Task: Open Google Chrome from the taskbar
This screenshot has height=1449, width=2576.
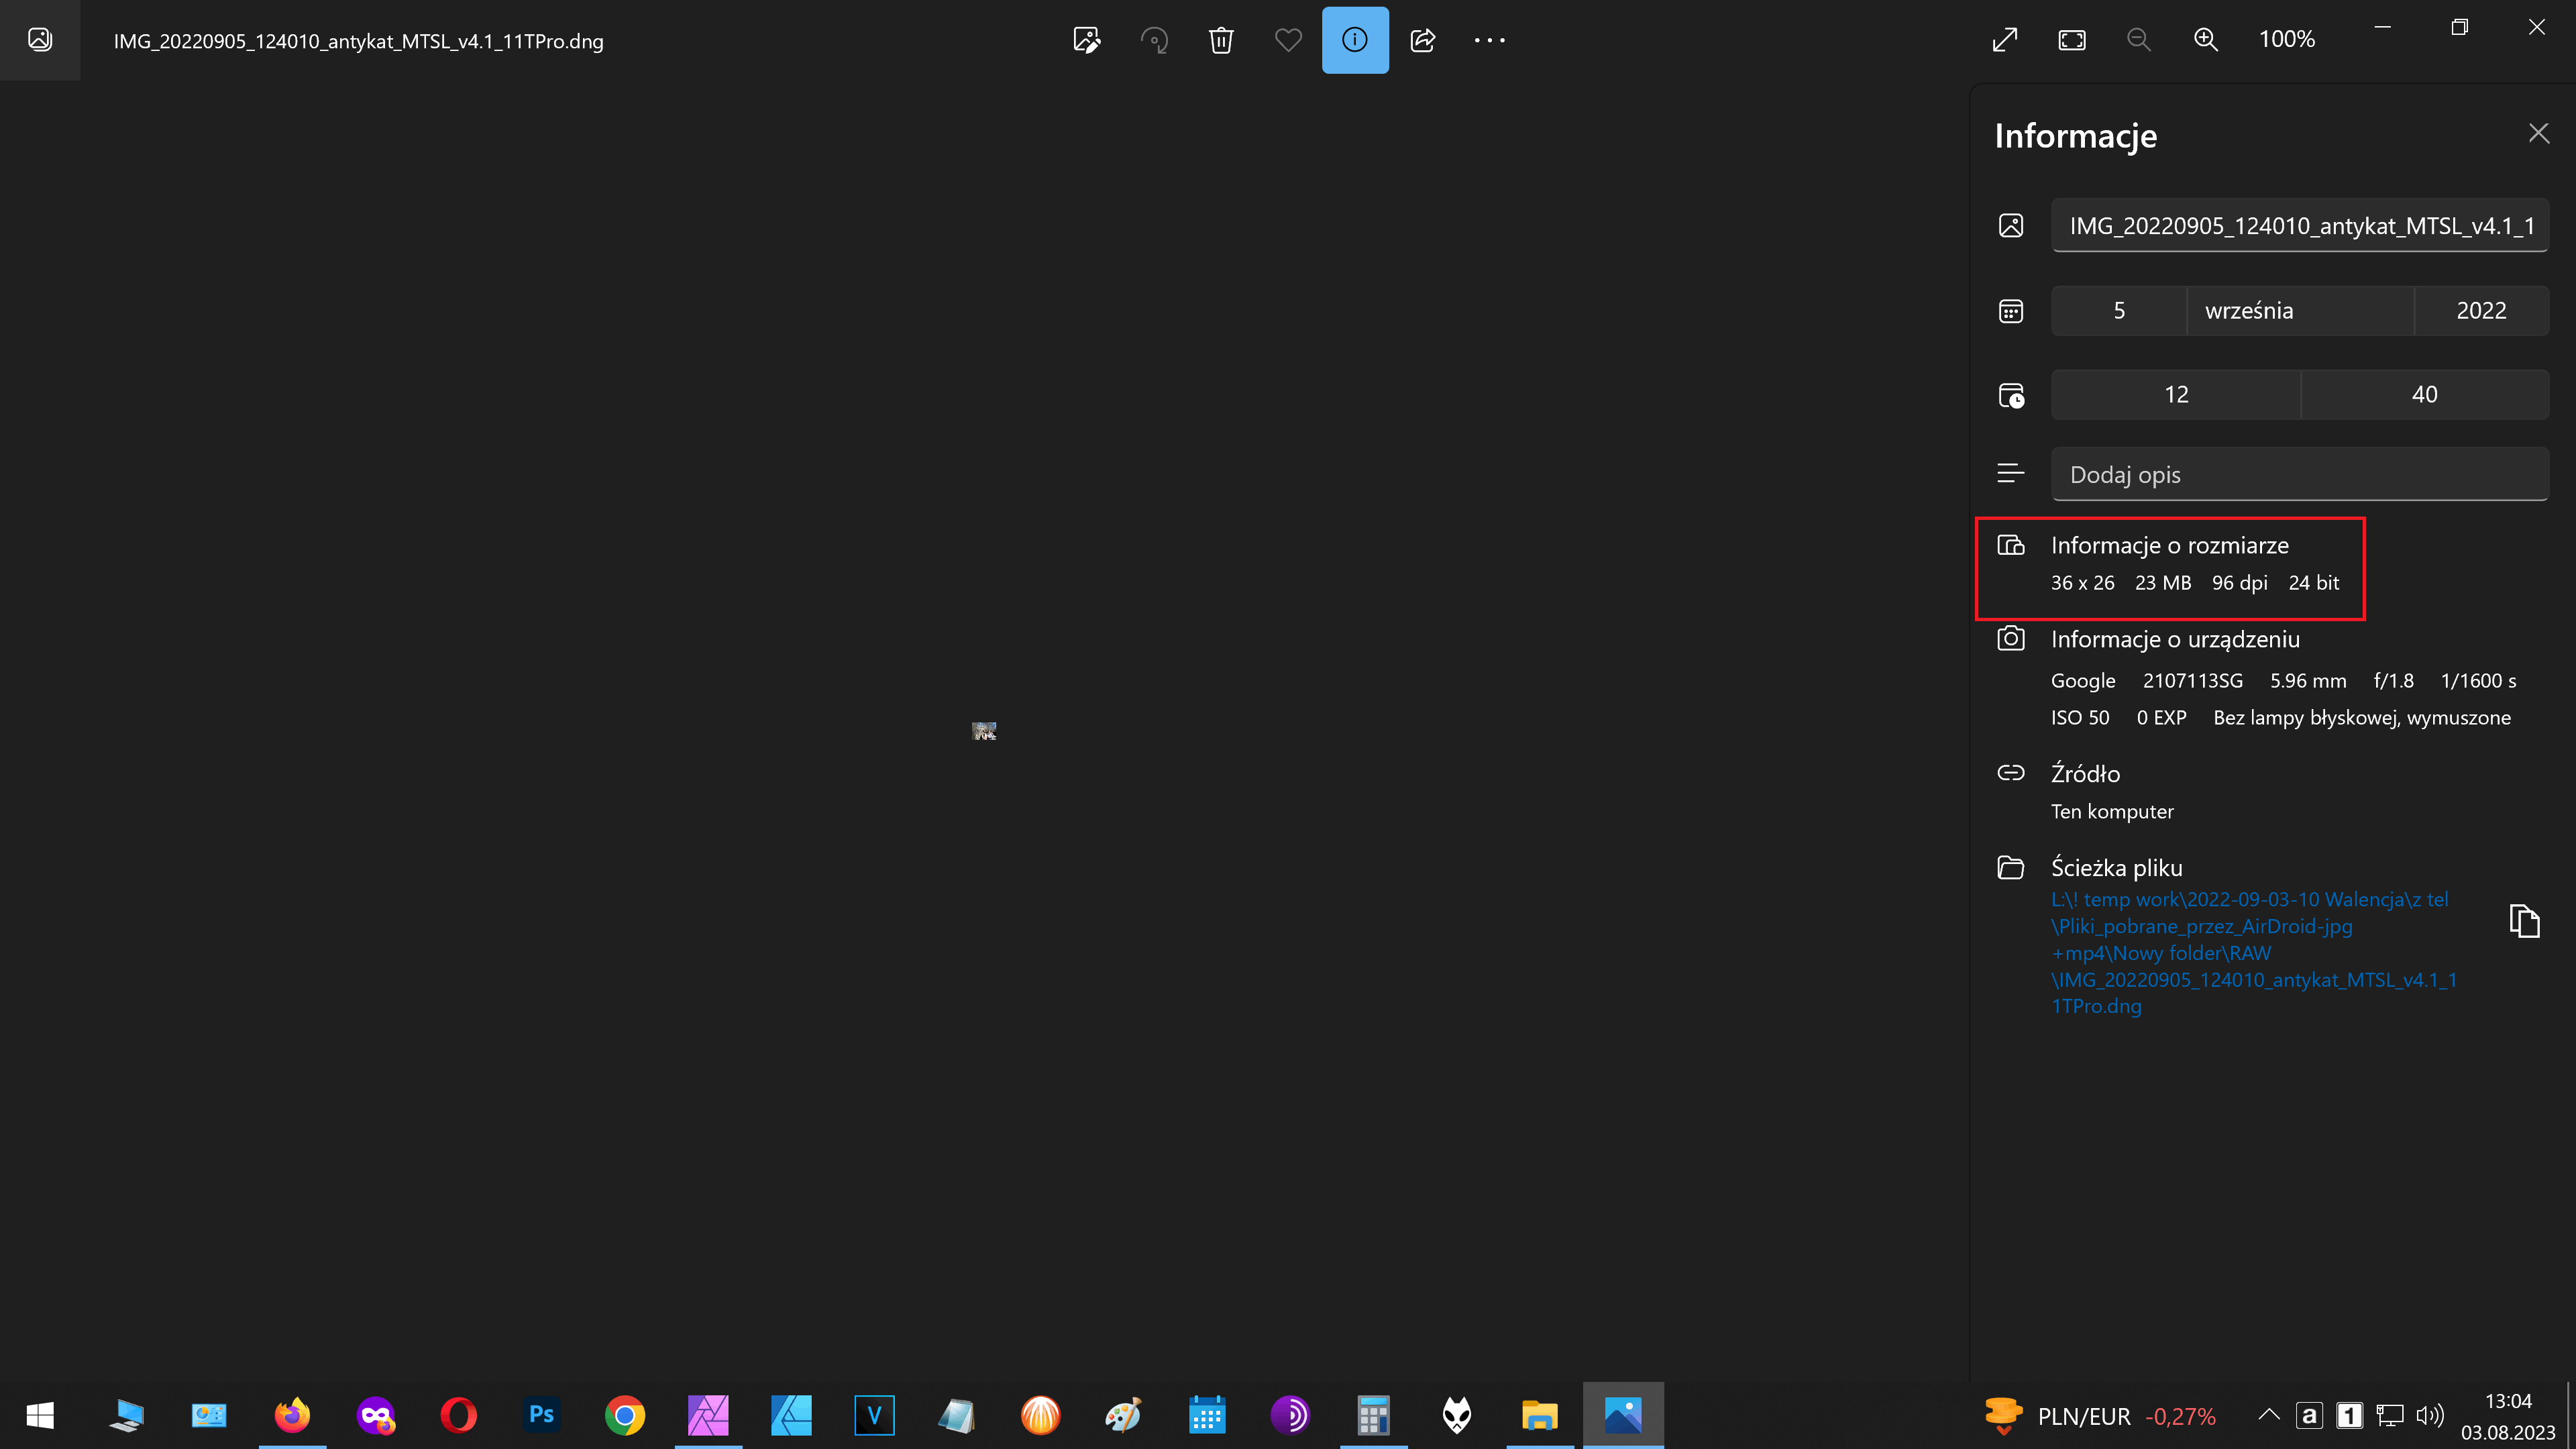Action: click(625, 1415)
